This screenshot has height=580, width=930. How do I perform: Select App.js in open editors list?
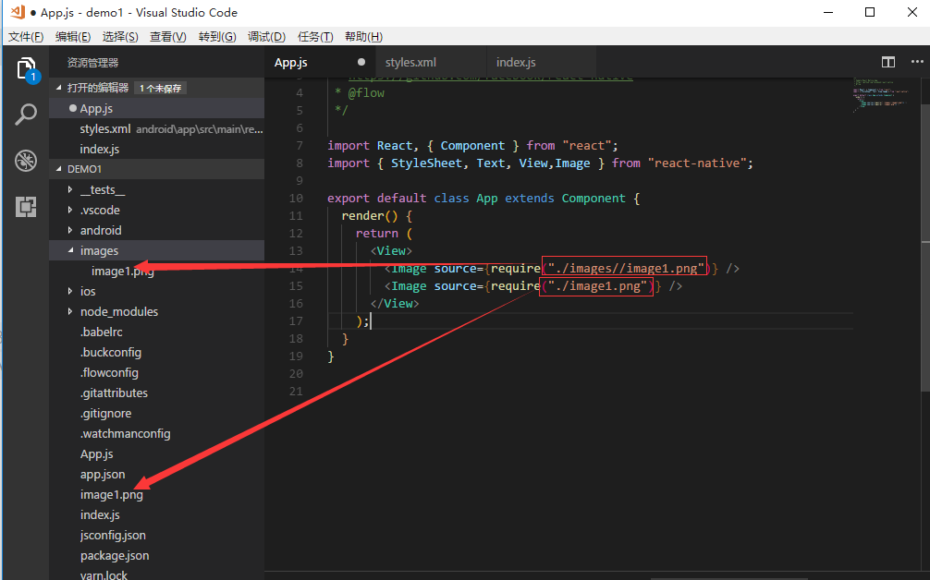[x=156, y=108]
